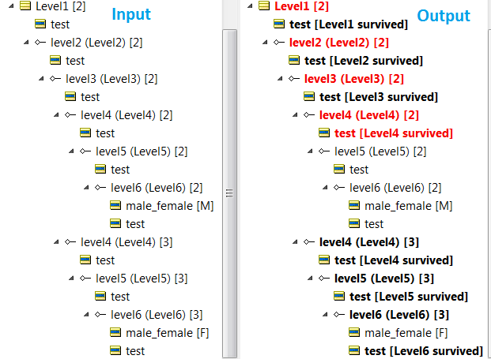The image size is (491, 359).
Task: Collapse level4 (Level4) [2] in Input tree
Action: click(56, 114)
